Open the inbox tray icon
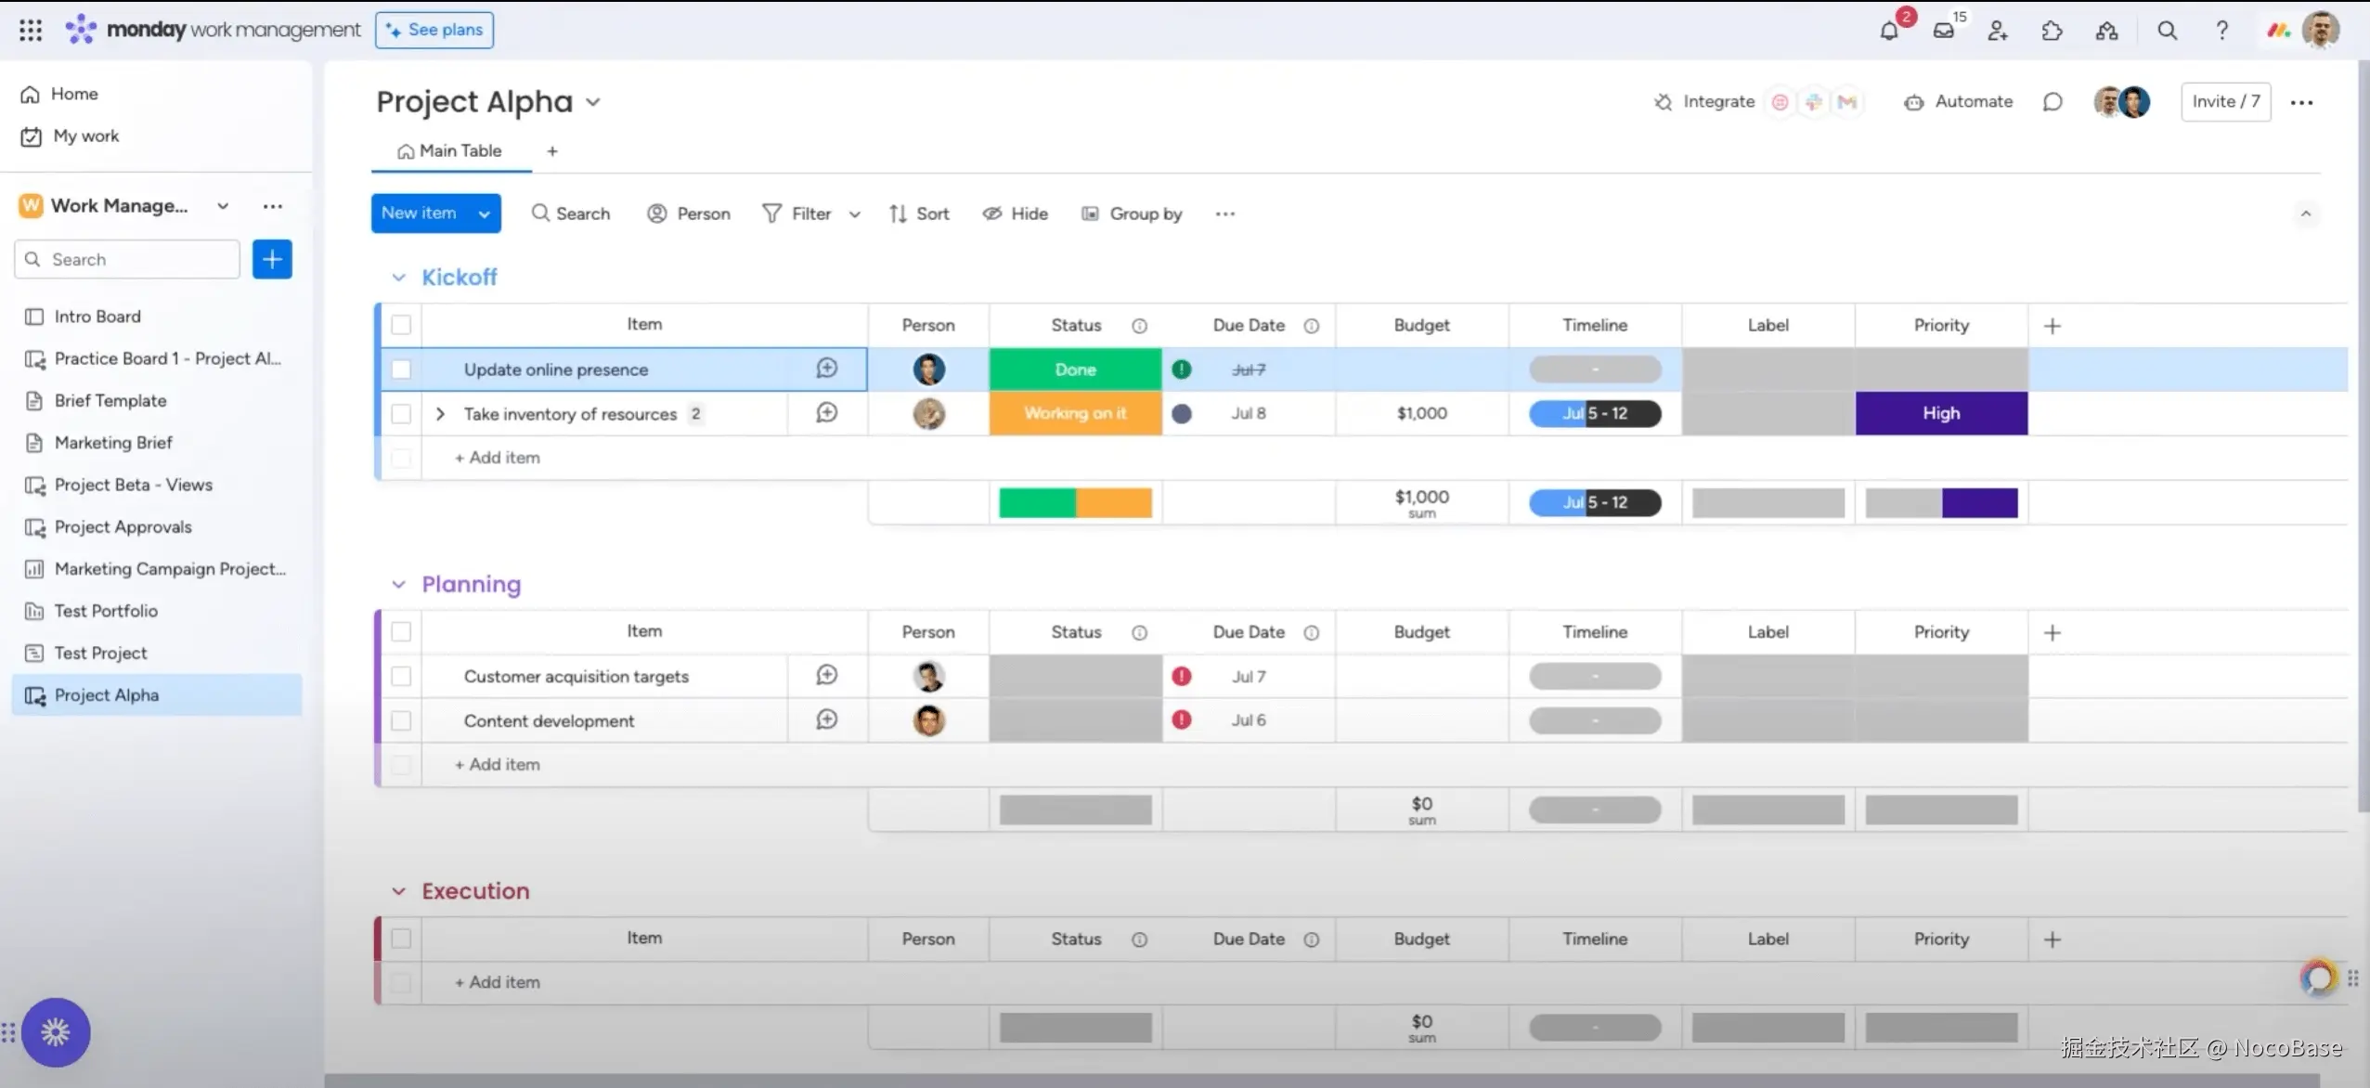Image resolution: width=2370 pixels, height=1088 pixels. 1943,31
